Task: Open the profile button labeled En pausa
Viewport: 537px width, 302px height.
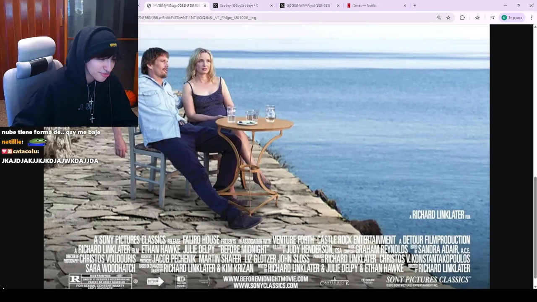Action: (x=512, y=18)
